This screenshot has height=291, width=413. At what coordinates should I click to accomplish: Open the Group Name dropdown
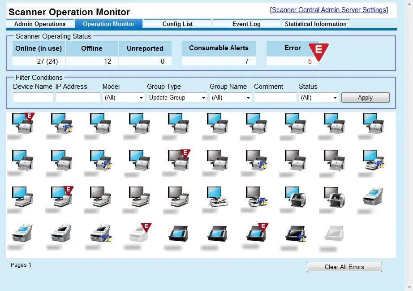(x=231, y=98)
